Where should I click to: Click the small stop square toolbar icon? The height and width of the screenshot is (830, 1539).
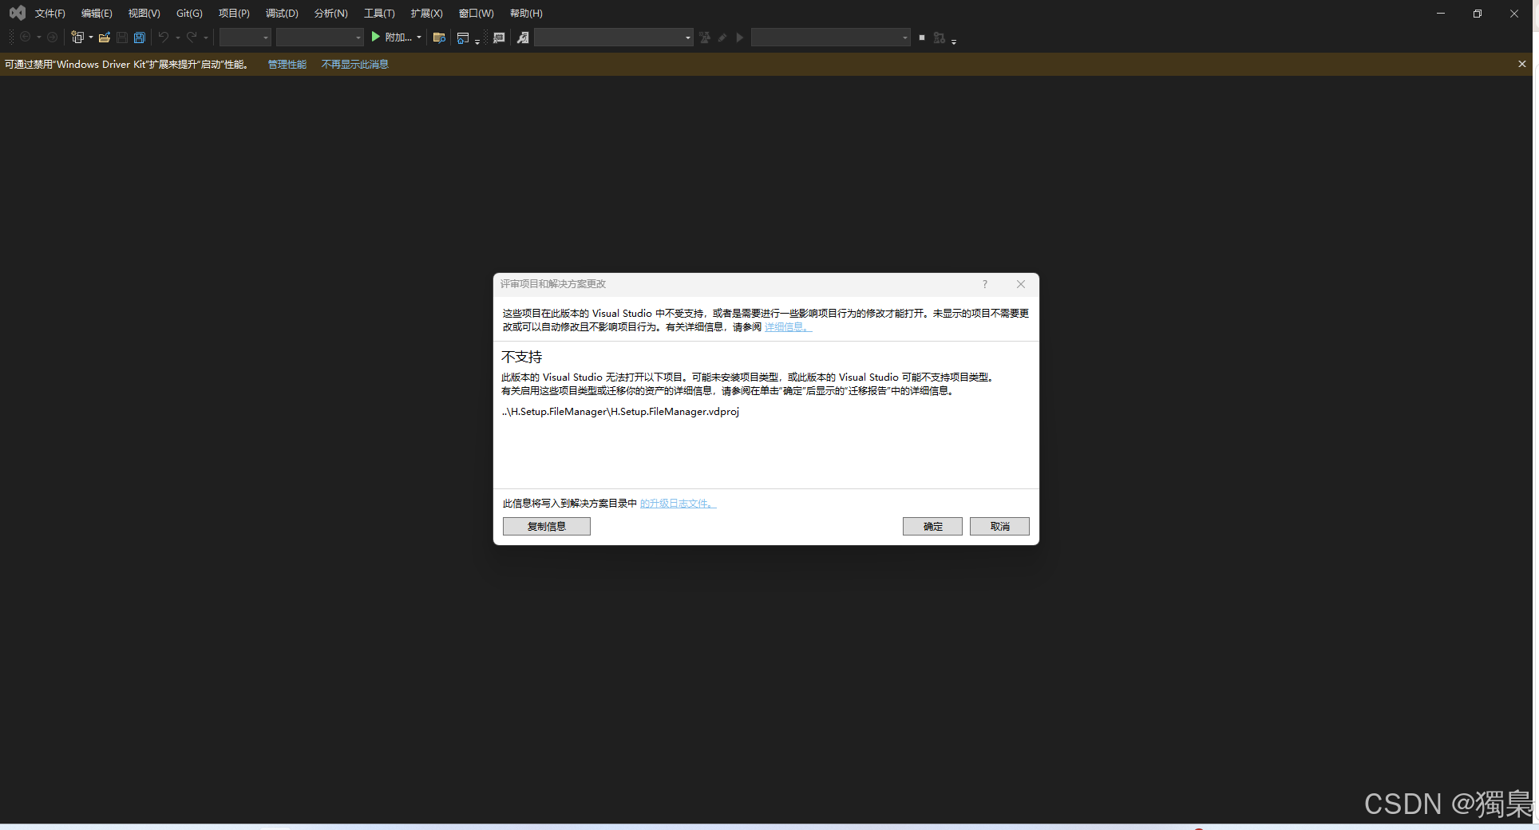click(922, 38)
